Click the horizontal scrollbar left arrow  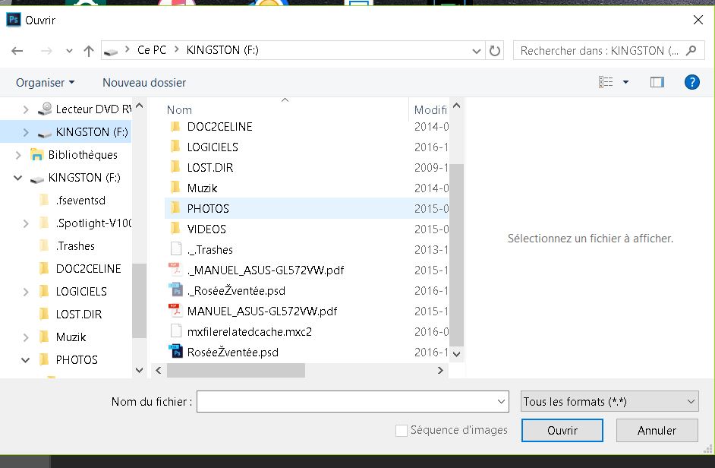pos(159,370)
